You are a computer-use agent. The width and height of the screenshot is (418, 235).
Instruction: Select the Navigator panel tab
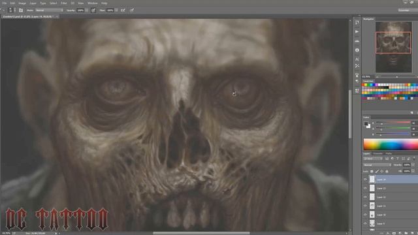click(368, 19)
